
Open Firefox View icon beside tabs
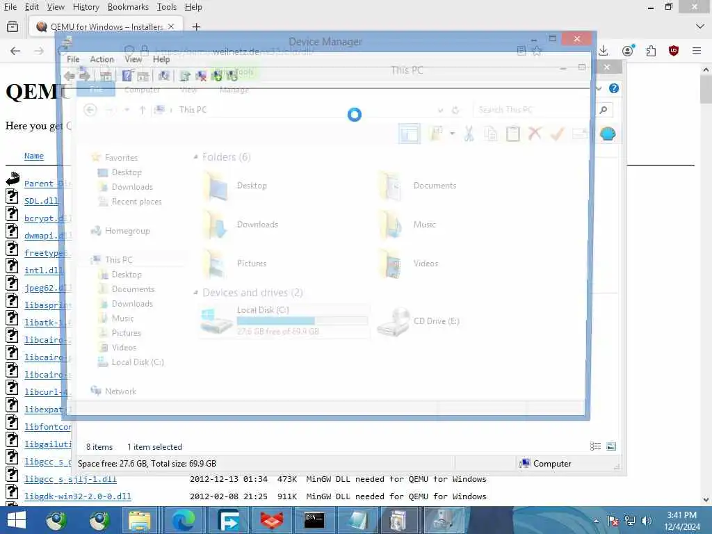[13, 27]
